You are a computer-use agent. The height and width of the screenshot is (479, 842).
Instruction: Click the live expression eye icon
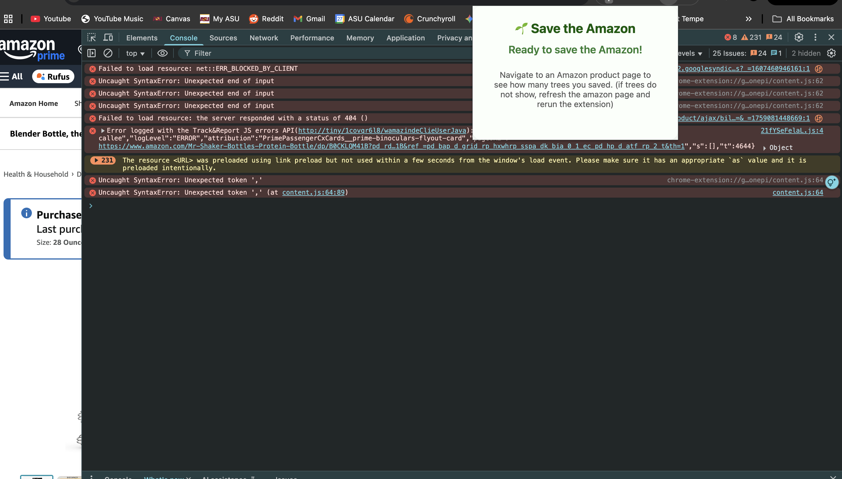[163, 53]
